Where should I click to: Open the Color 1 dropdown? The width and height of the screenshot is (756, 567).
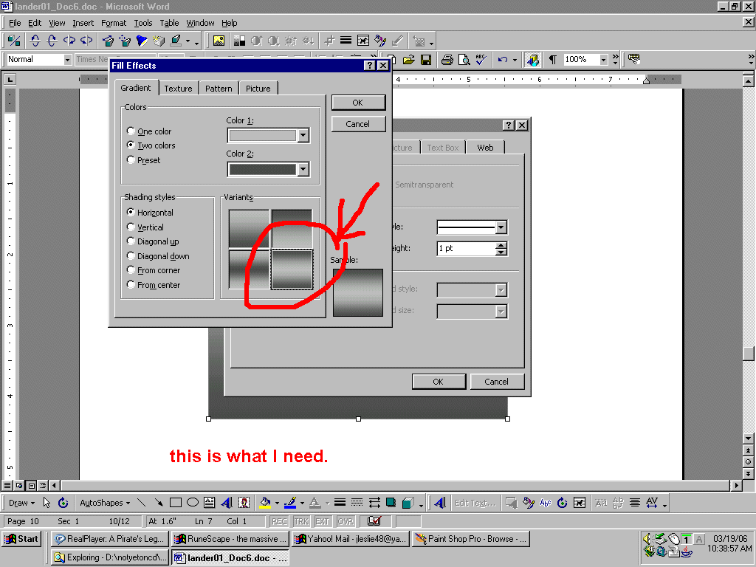(x=303, y=136)
